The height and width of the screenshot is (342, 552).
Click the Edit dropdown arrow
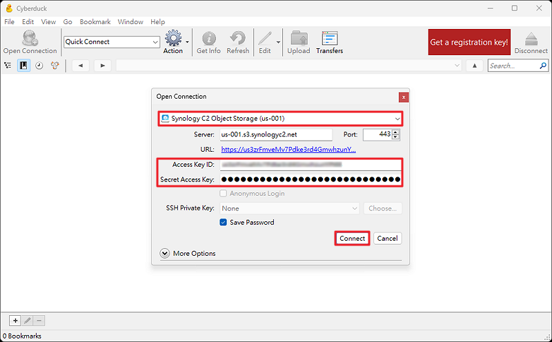pyautogui.click(x=278, y=42)
